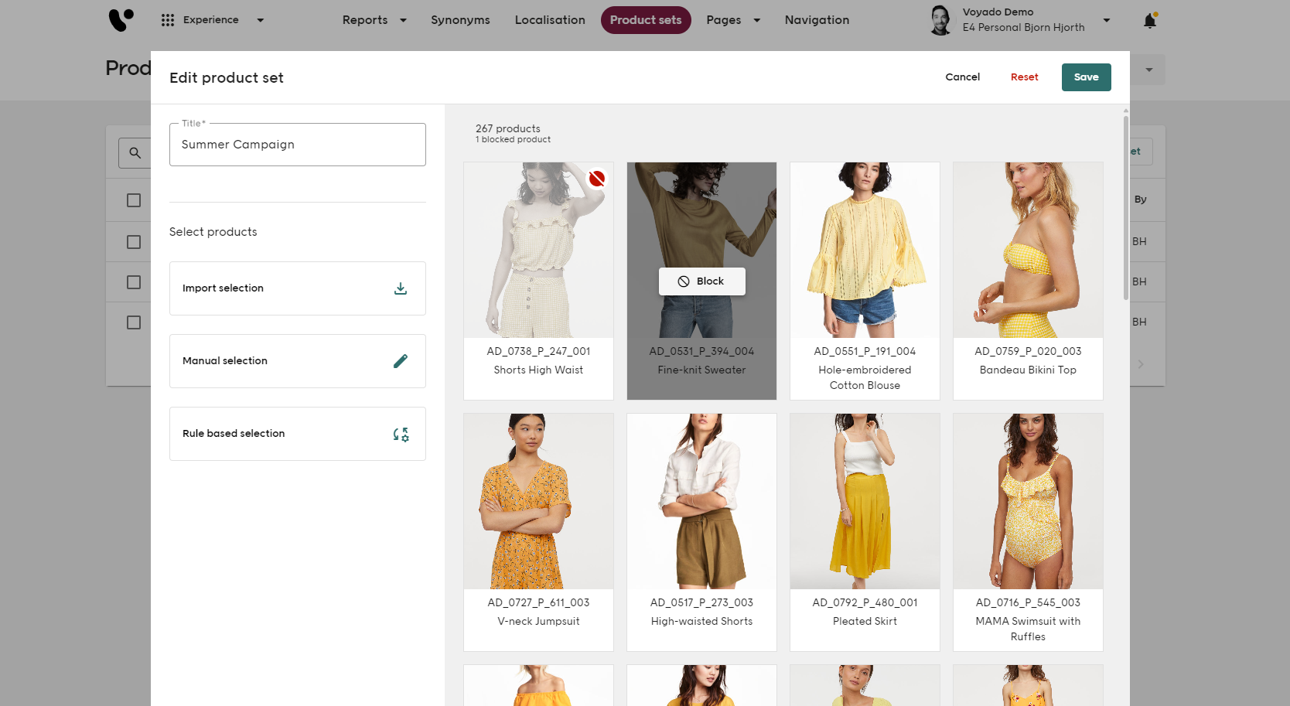
Task: Click the text AD_0738_P_247_001
Action: (538, 351)
